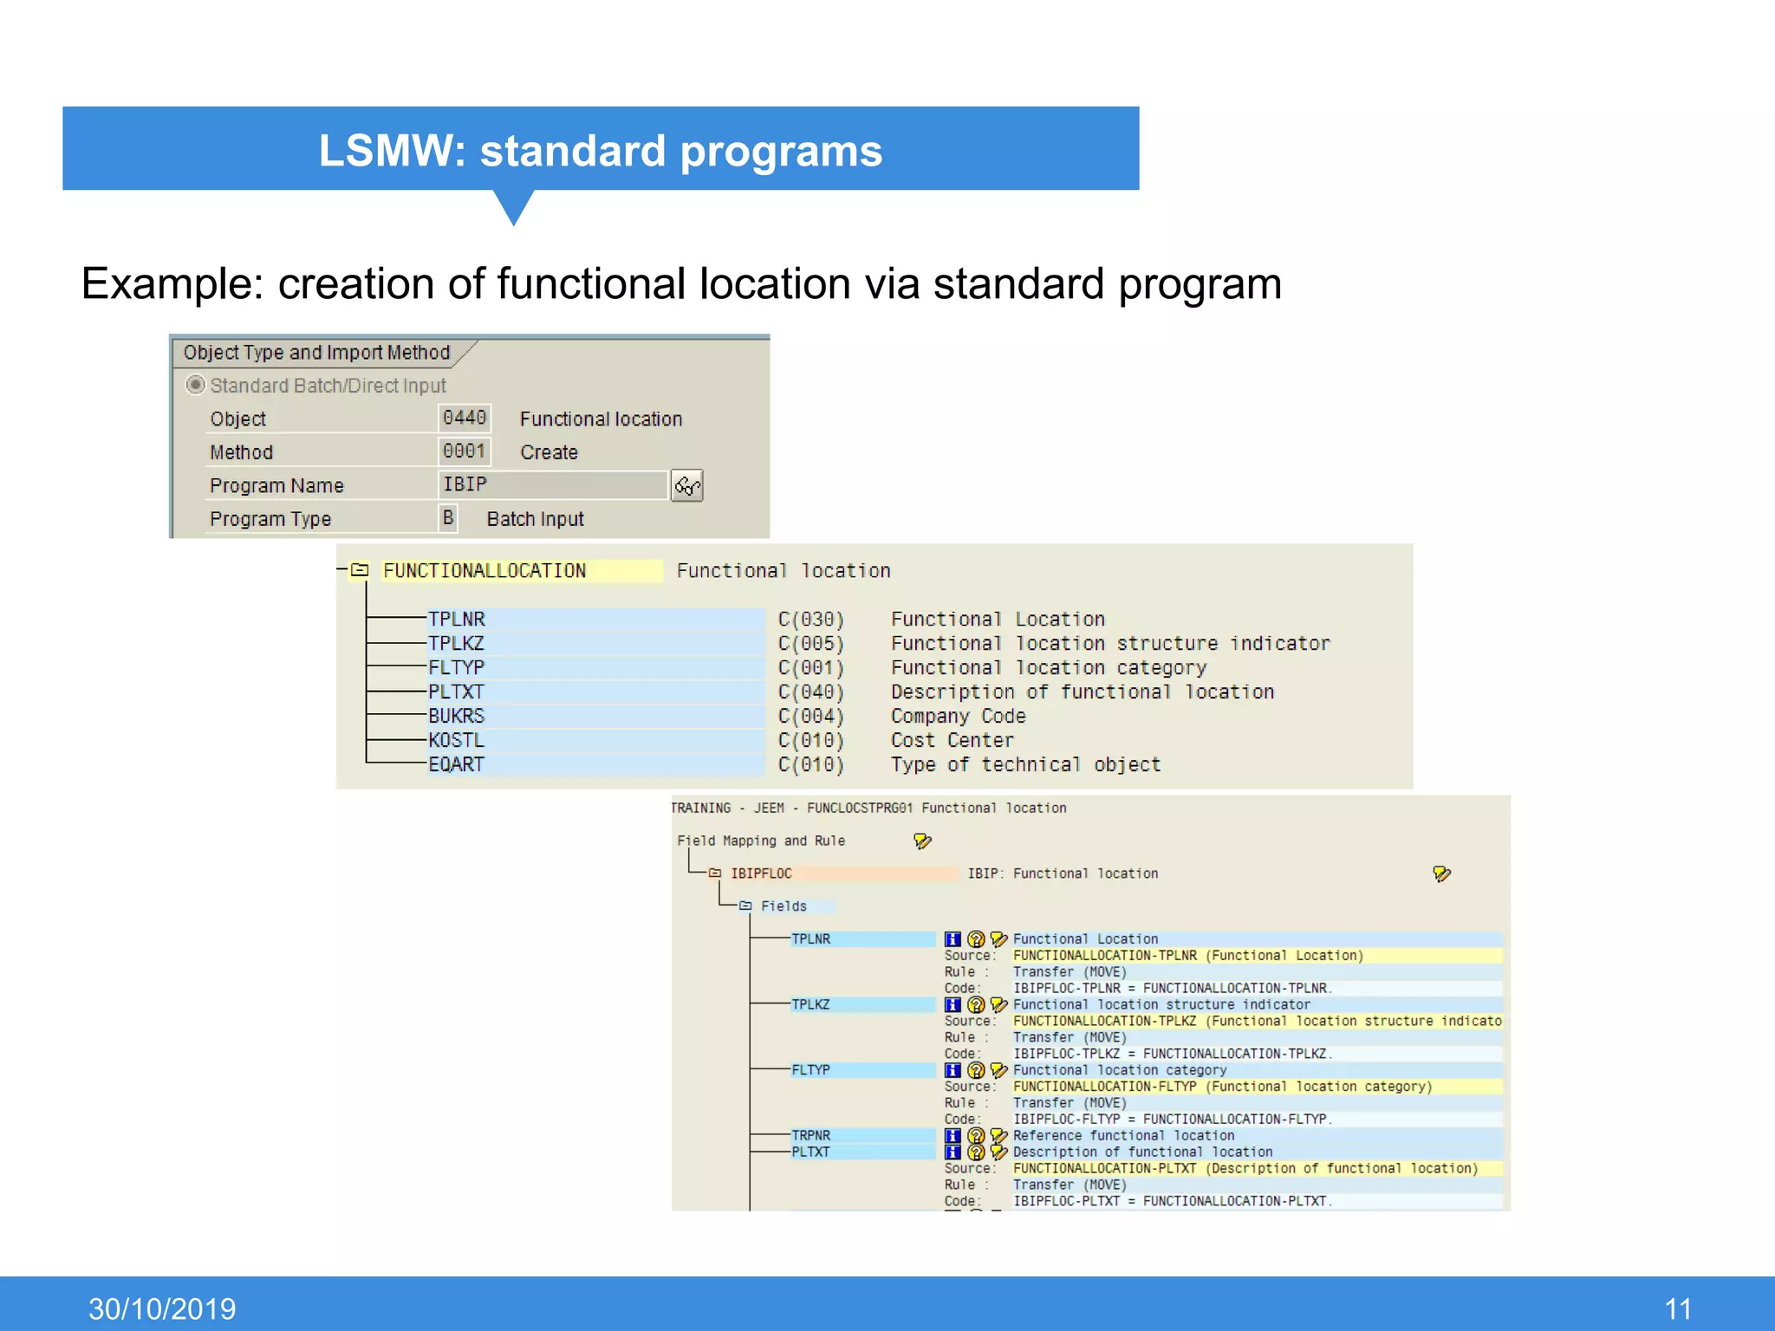Click the info icon beside TPLNR field
Screen dimensions: 1775x1331
pyautogui.click(x=953, y=939)
